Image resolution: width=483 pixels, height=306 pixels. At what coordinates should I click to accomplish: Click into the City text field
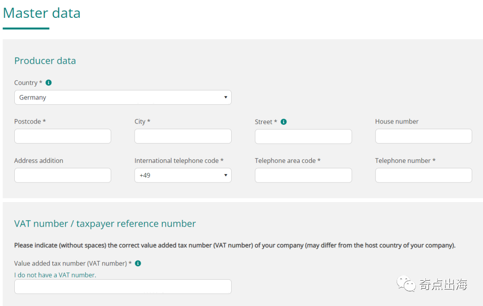click(x=182, y=136)
